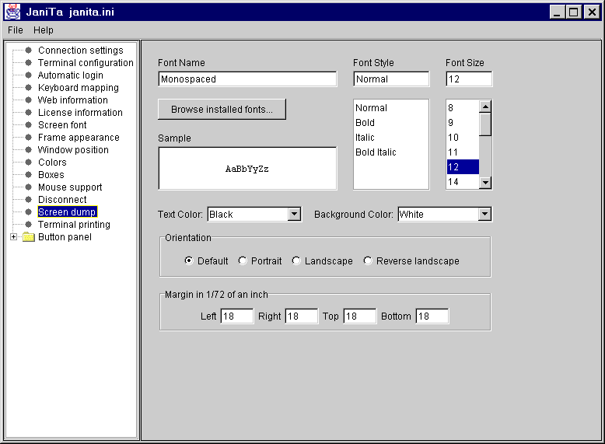Open the Text Color dropdown
This screenshot has width=605, height=444.
point(294,214)
